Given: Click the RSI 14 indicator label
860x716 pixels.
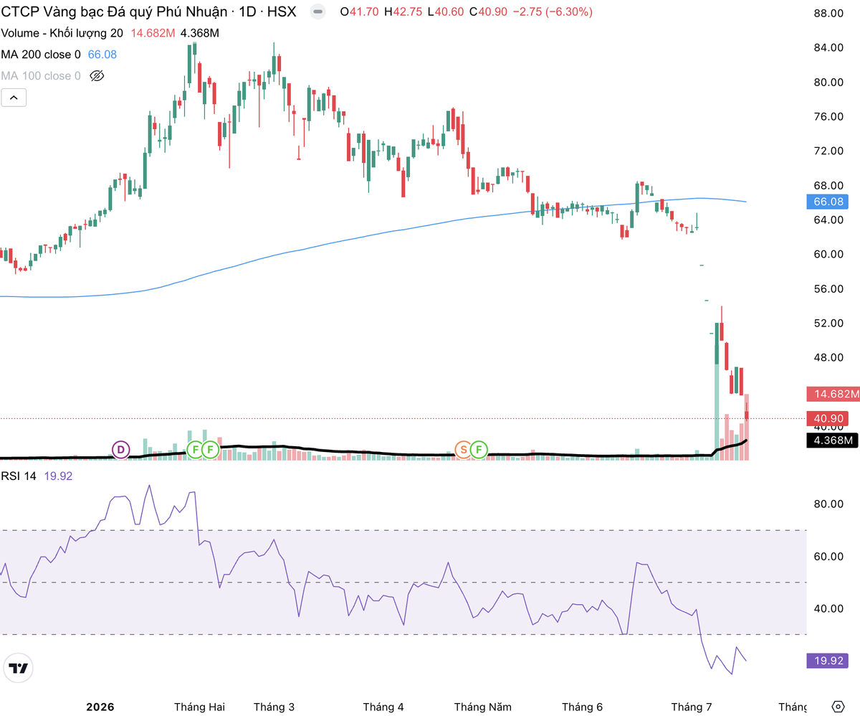Looking at the screenshot, I should pyautogui.click(x=18, y=475).
